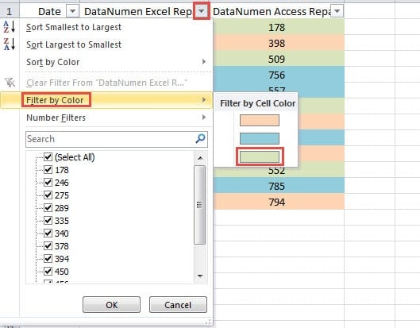Open the Date column filter dropdown
This screenshot has width=420, height=328.
click(x=72, y=11)
